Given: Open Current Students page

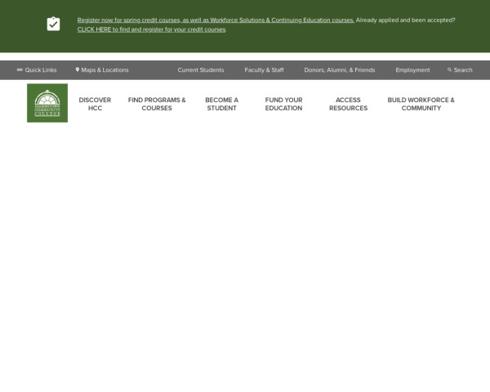Looking at the screenshot, I should click(x=201, y=70).
